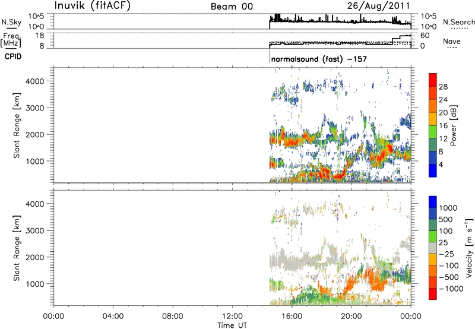Click the '100' label on the velocity colorbar
This screenshot has width=475, height=329.
pos(445,231)
